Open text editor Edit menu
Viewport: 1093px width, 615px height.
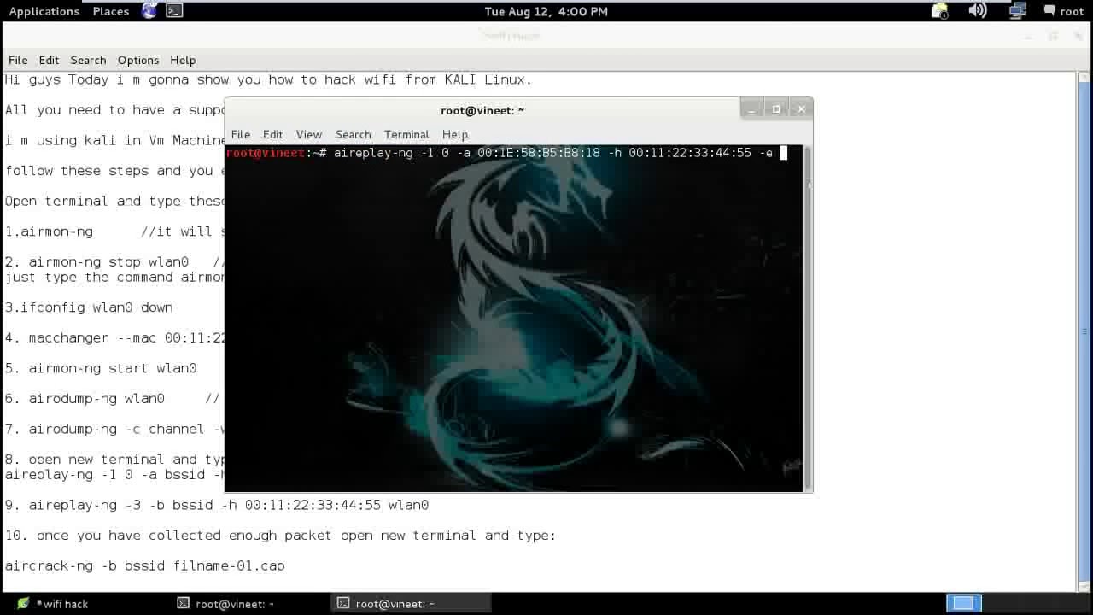point(49,60)
